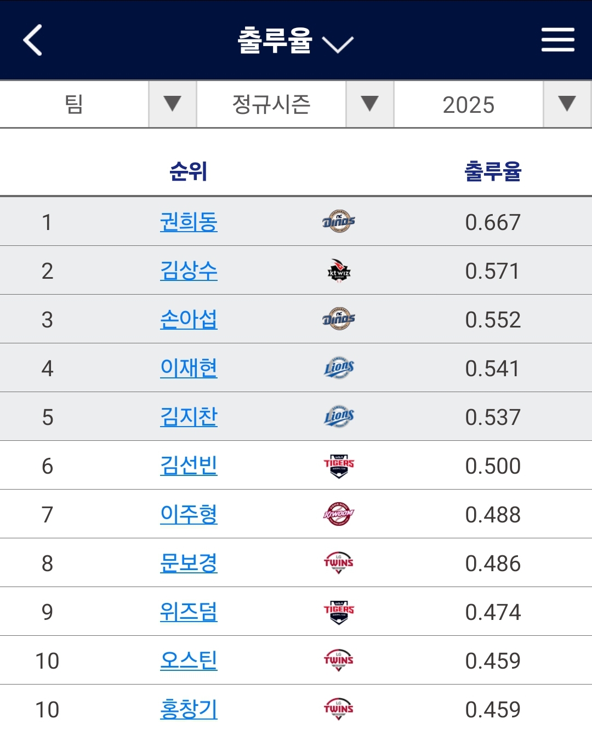The width and height of the screenshot is (592, 730).
Task: Tap the Kiwoom logo beside 이주형
Action: (x=339, y=514)
